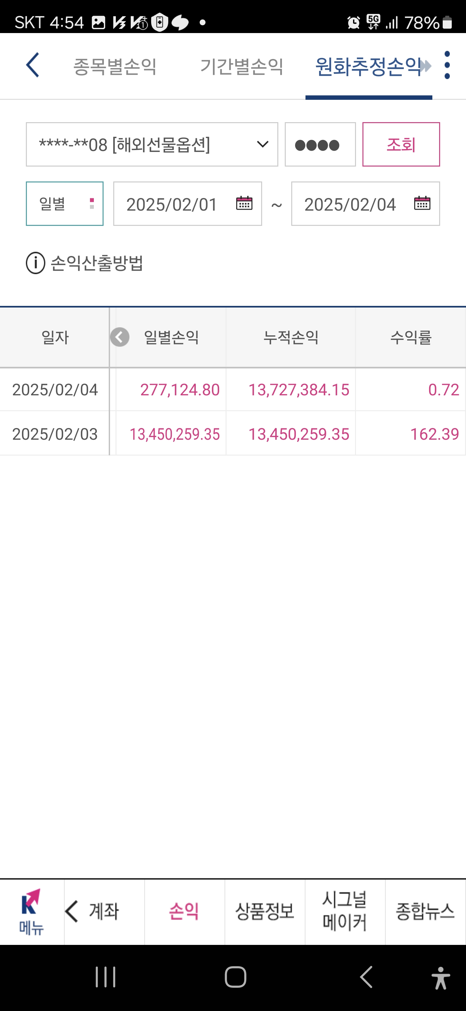Go back to 계좌 bottom menu

[104, 912]
